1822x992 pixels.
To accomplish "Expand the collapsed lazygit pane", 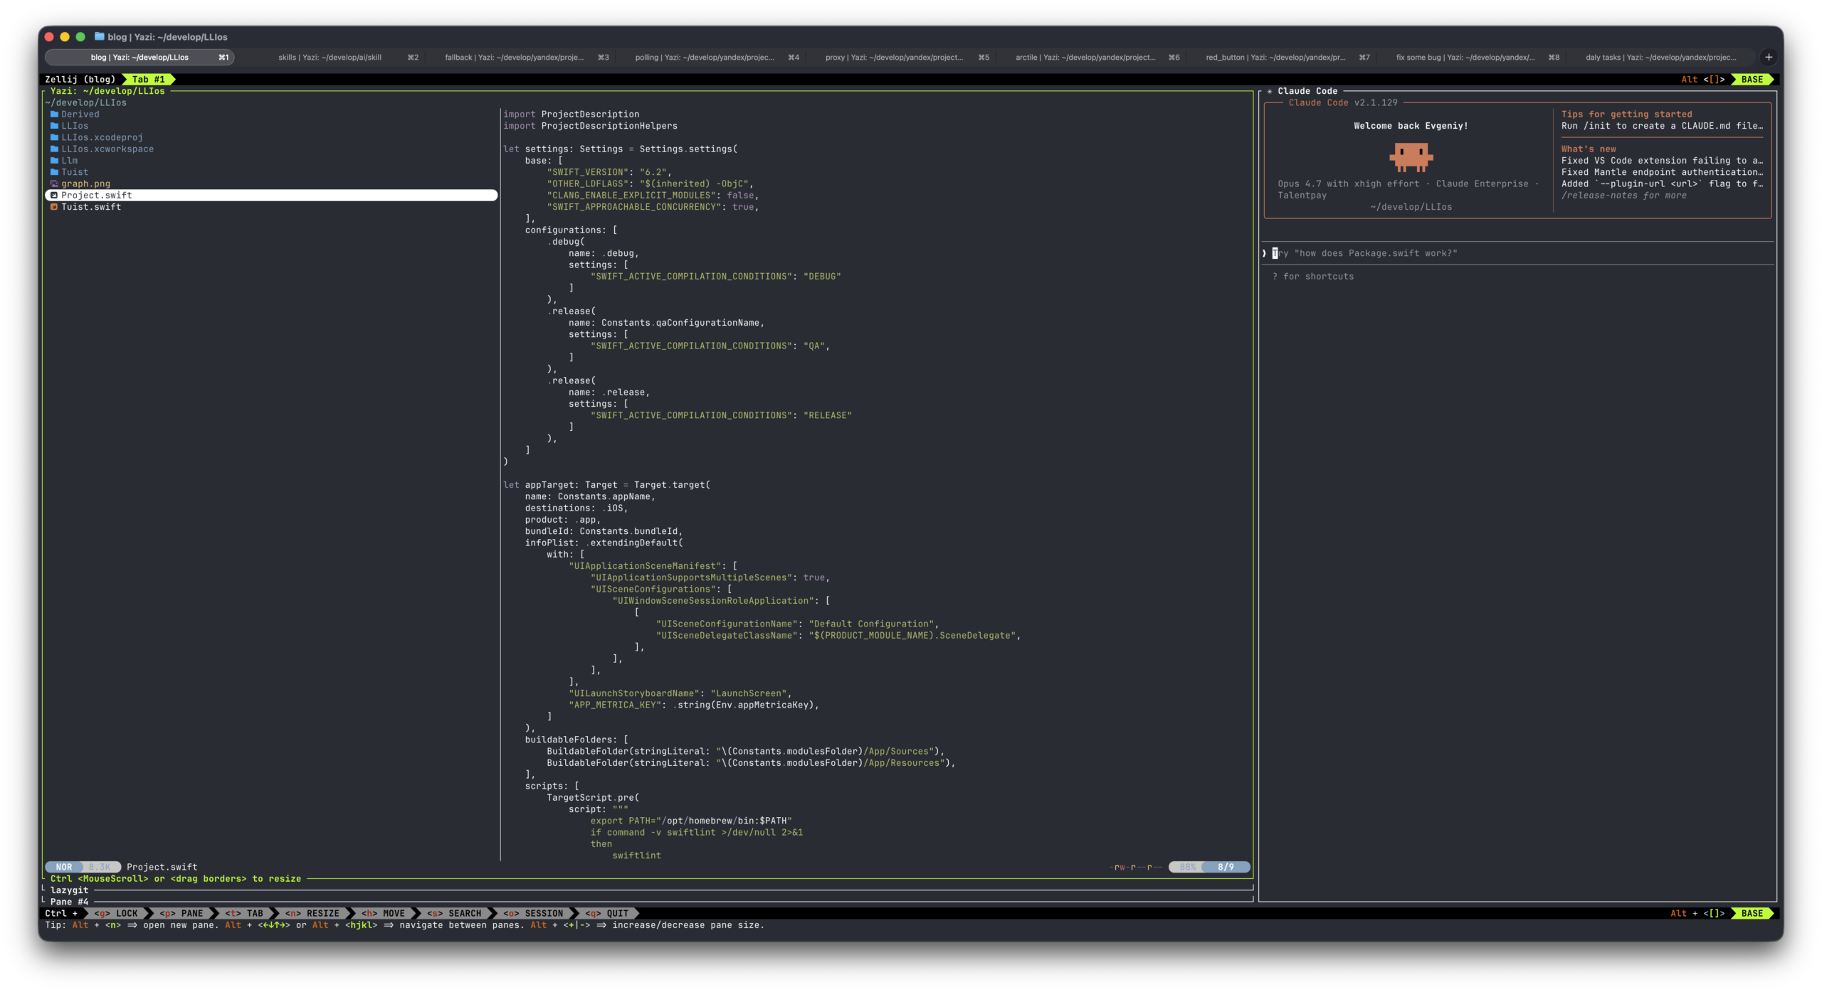I will tap(70, 890).
